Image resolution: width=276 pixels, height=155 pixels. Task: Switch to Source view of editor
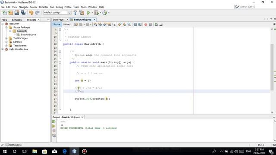[56, 25]
